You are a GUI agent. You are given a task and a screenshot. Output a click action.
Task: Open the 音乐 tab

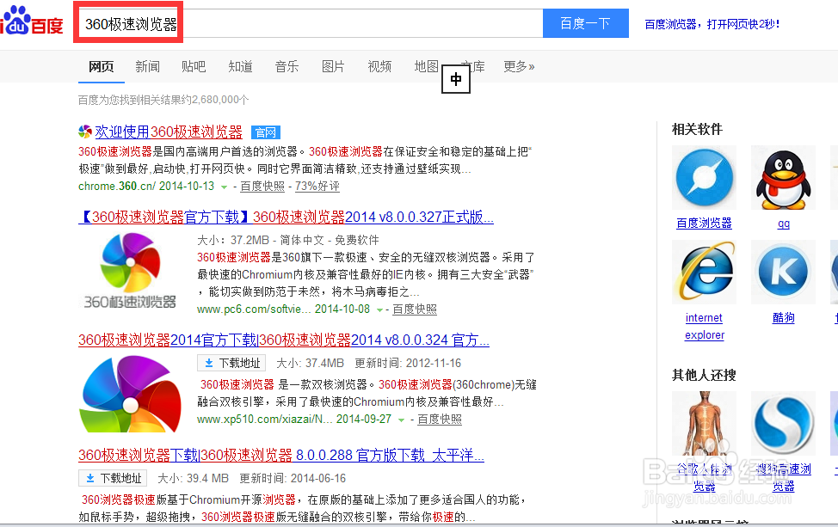[x=287, y=67]
